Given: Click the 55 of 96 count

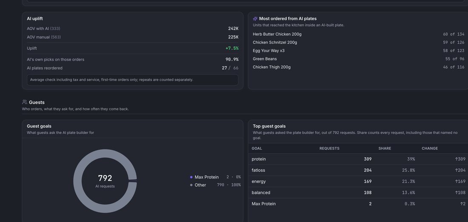Looking at the screenshot, I should 455,59.
